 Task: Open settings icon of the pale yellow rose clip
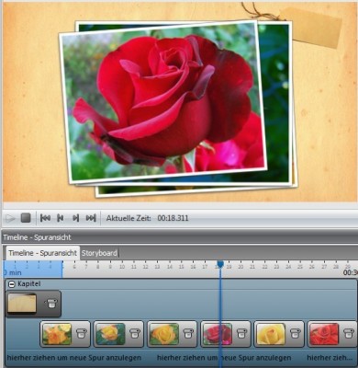pos(295,334)
